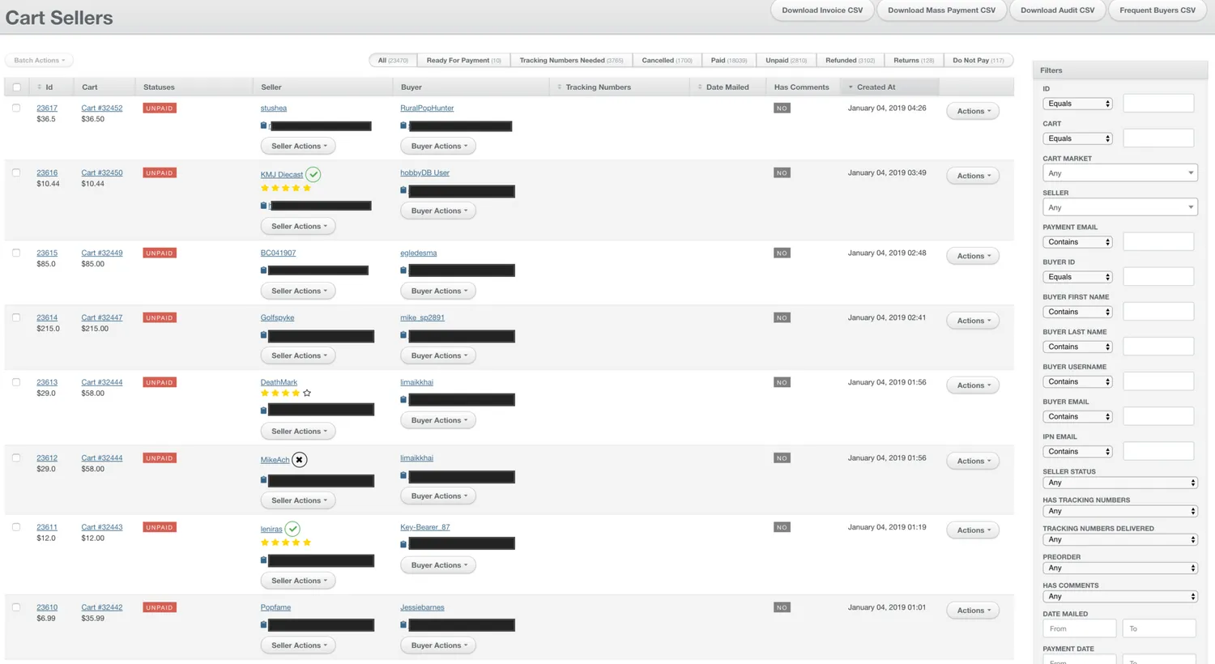Click clipboard icon under buyer RuralPopHunter
Image resolution: width=1215 pixels, height=664 pixels.
(x=403, y=126)
